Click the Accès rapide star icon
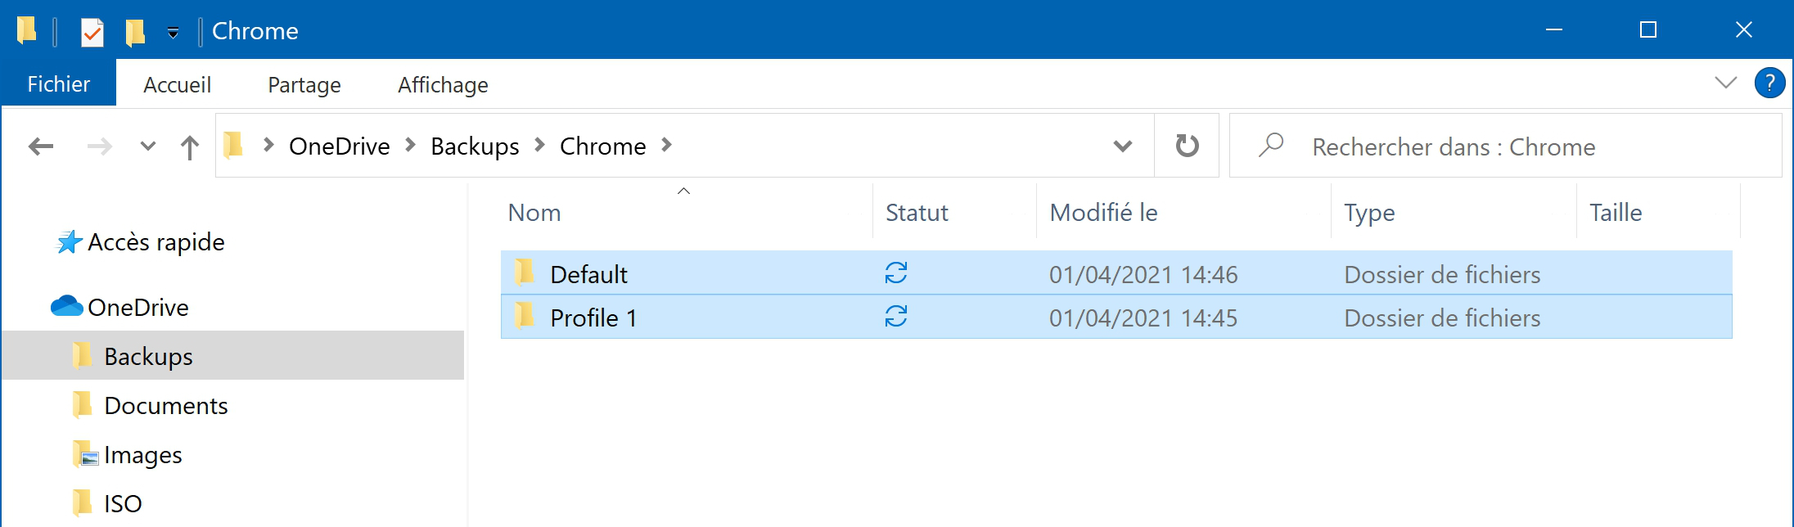 click(x=69, y=242)
